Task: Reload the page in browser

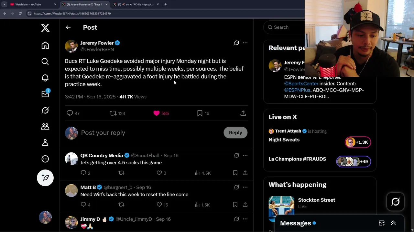Action: (x=20, y=14)
